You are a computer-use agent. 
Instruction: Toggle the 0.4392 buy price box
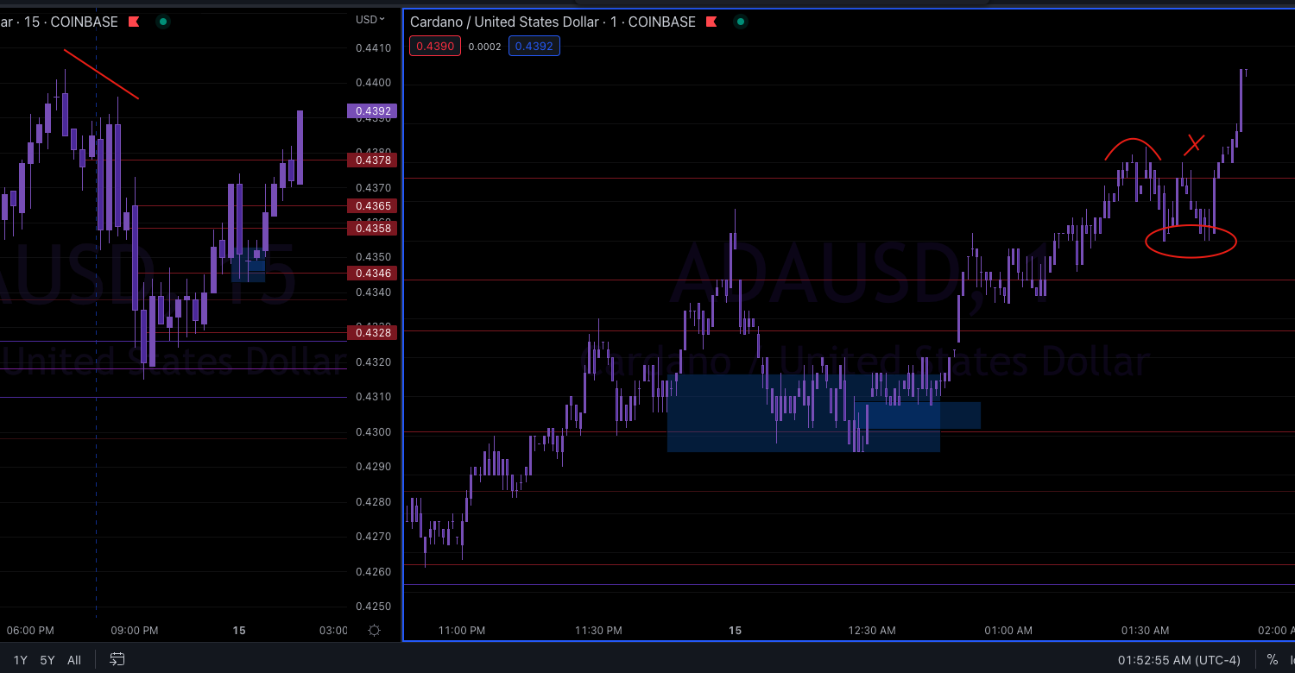tap(534, 46)
